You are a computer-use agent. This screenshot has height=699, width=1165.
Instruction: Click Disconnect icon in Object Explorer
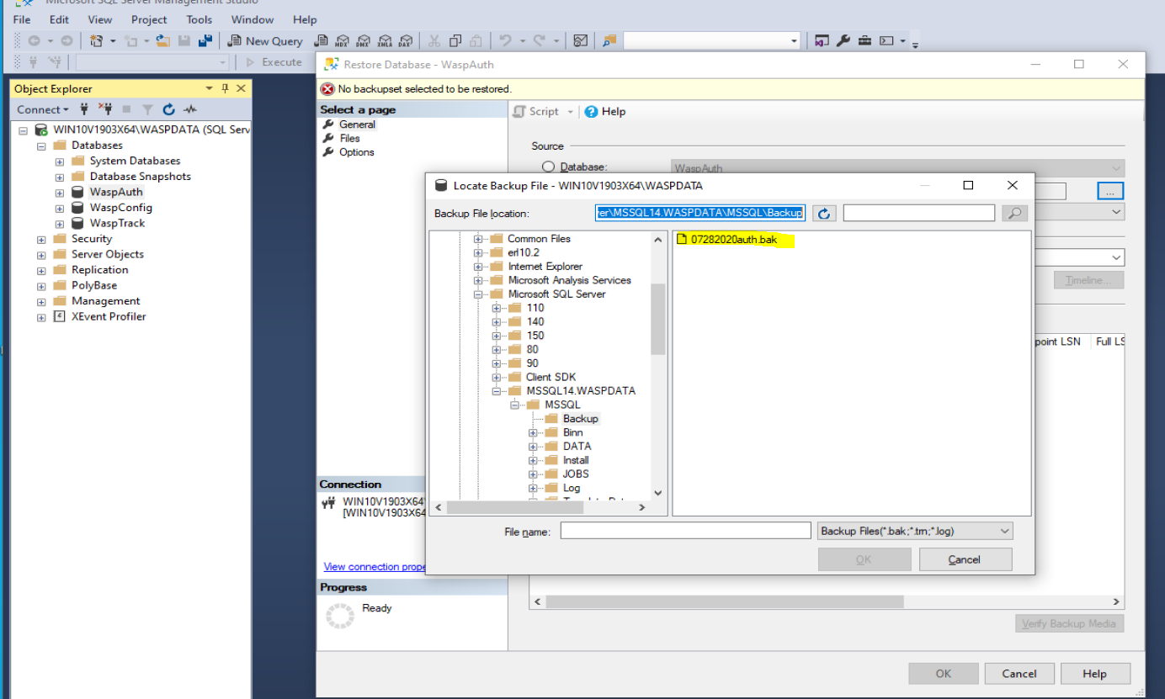tap(105, 109)
